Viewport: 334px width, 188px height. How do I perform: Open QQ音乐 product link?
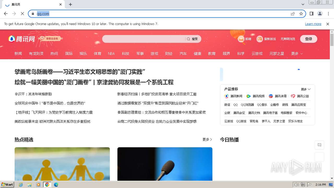coord(262,105)
